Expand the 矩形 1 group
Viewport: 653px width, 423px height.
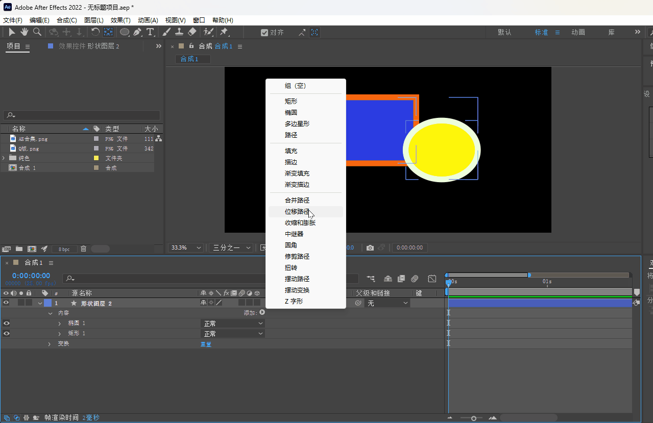point(60,333)
